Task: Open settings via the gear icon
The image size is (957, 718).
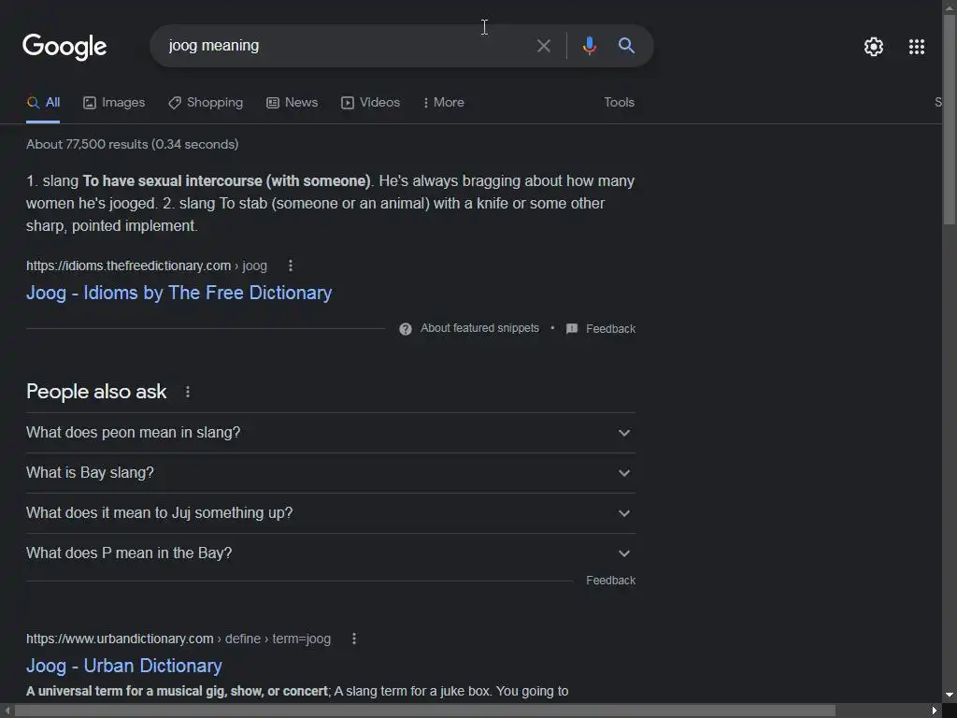Action: pos(874,47)
